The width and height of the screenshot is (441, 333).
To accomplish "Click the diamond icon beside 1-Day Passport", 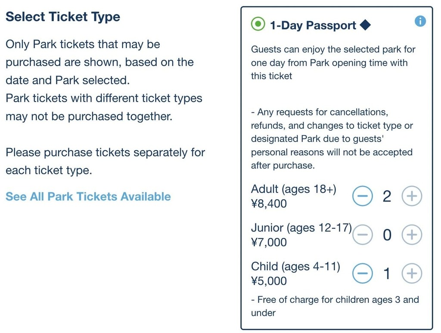I will [365, 25].
